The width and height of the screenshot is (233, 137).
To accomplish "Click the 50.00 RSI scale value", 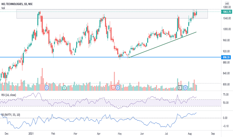I will [226, 103].
